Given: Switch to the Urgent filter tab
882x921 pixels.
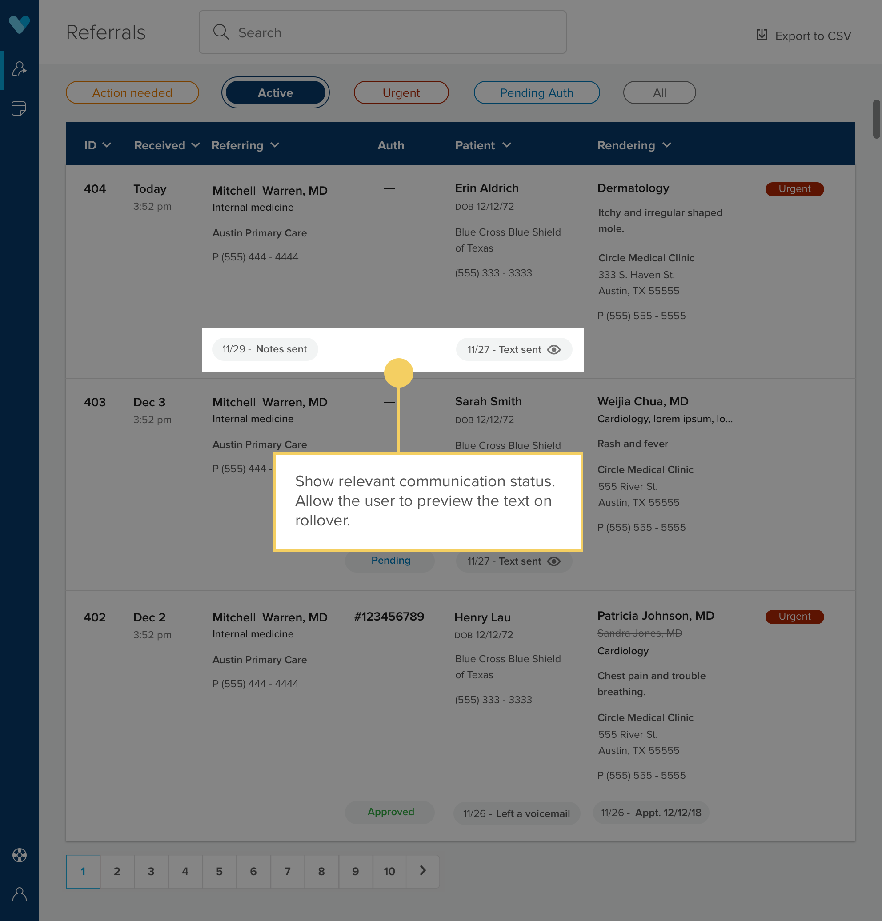Looking at the screenshot, I should tap(401, 92).
